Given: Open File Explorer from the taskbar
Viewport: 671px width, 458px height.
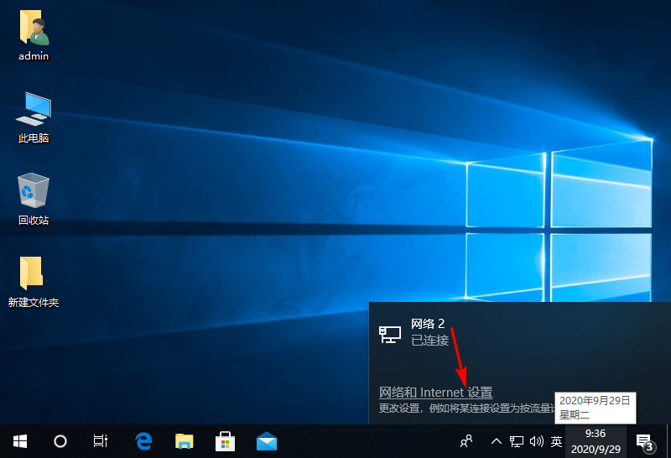Looking at the screenshot, I should 185,440.
